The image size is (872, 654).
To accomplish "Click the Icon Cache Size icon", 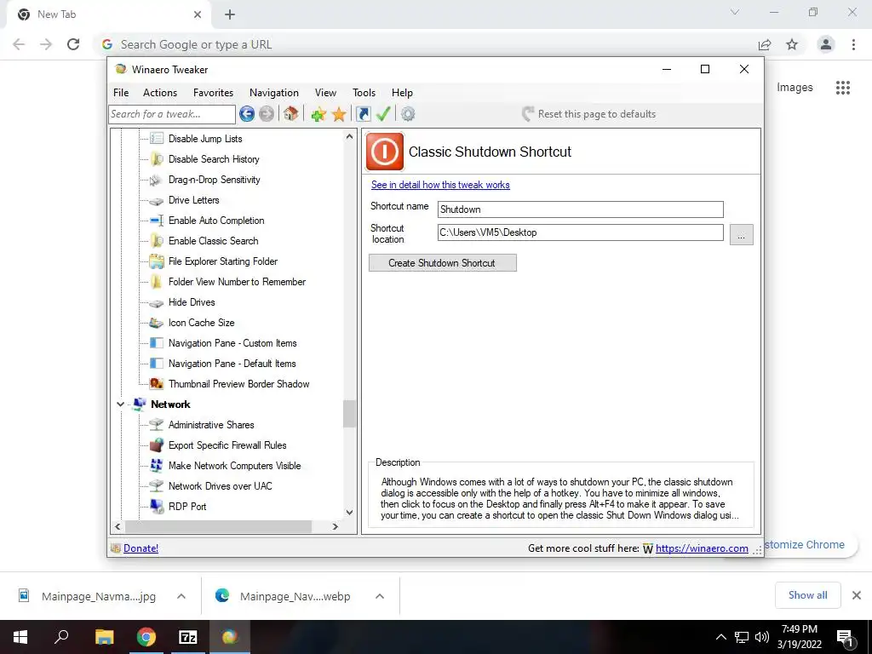I will coord(157,323).
